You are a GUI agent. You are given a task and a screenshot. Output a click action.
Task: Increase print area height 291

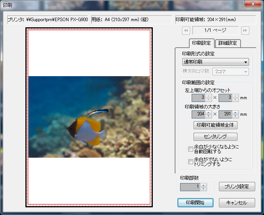click(236, 113)
